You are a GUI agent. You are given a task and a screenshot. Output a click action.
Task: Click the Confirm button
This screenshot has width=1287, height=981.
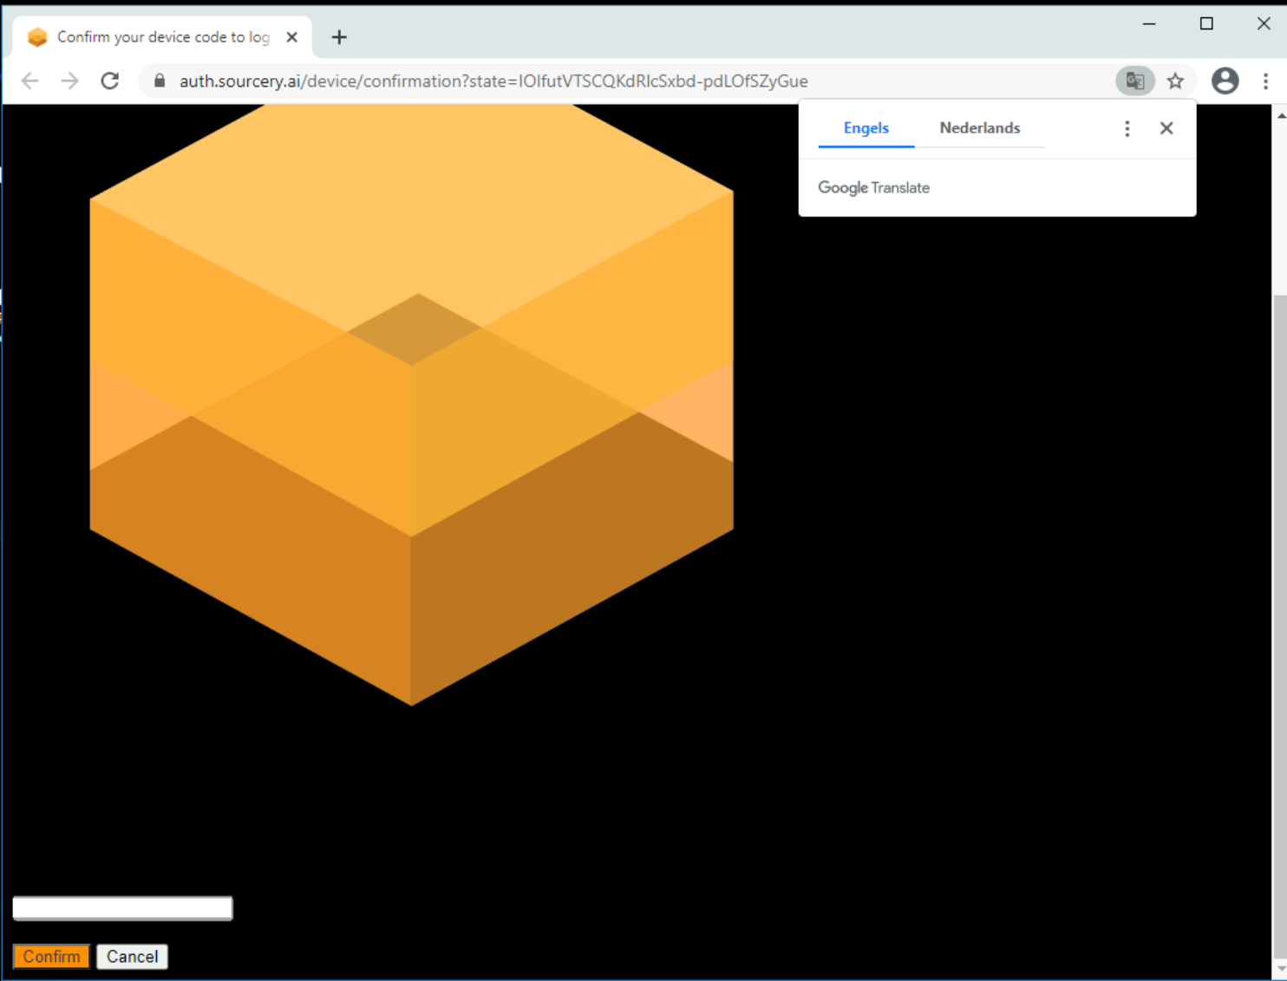pyautogui.click(x=51, y=957)
